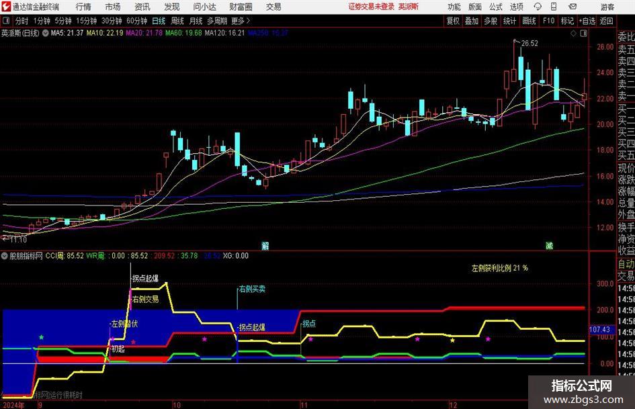This screenshot has width=635, height=409.
Task: Open the mail envelope icon
Action: (573, 7)
